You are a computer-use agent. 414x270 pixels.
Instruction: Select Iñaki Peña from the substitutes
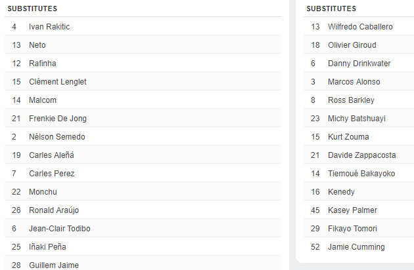click(x=47, y=247)
